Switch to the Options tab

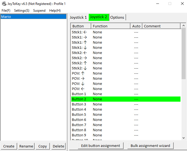point(117,17)
